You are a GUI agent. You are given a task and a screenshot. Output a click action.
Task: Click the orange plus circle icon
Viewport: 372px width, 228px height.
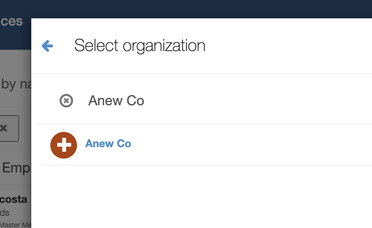point(64,145)
